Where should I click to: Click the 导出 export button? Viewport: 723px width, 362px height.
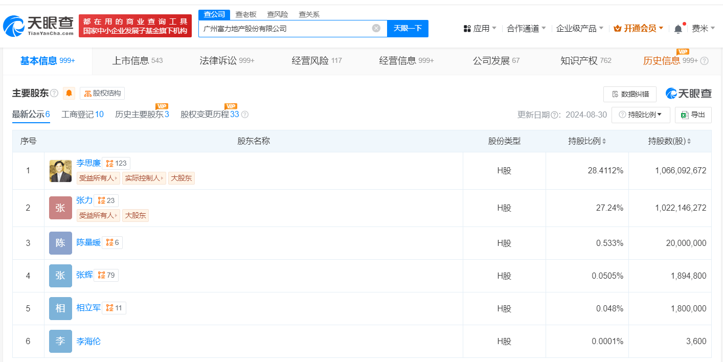[693, 115]
